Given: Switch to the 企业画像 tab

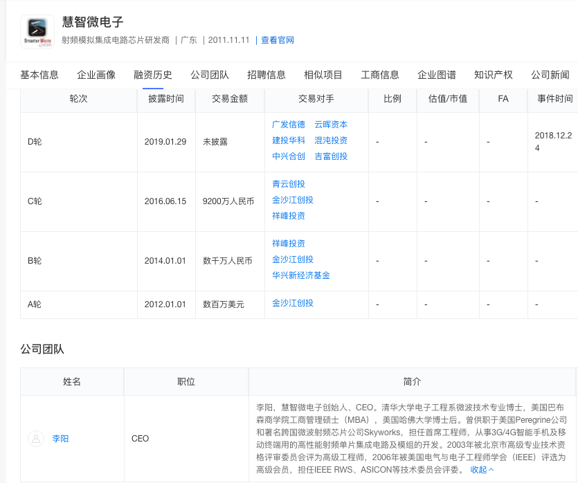Looking at the screenshot, I should tap(96, 75).
